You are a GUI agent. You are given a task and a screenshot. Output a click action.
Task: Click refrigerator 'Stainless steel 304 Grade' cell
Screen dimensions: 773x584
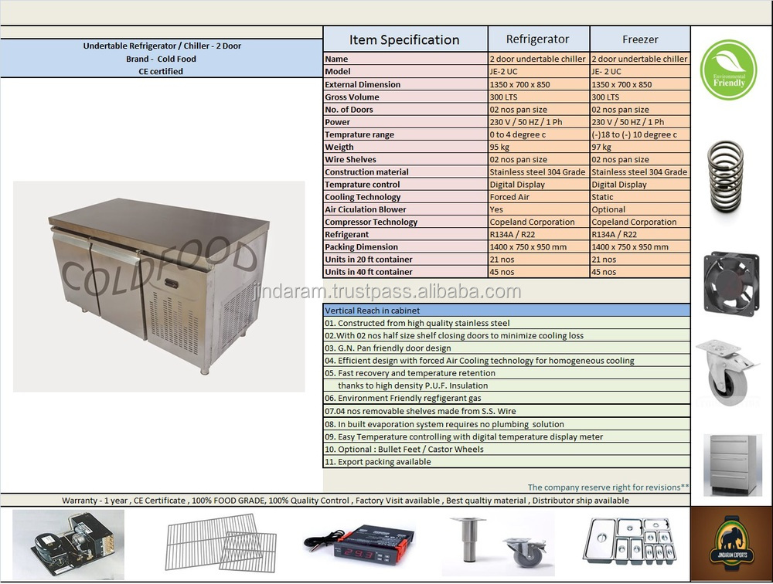(538, 172)
